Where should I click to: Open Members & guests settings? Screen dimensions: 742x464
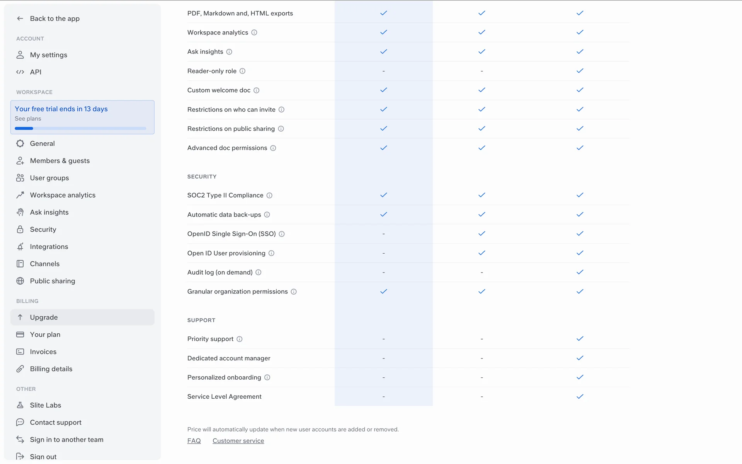point(60,161)
